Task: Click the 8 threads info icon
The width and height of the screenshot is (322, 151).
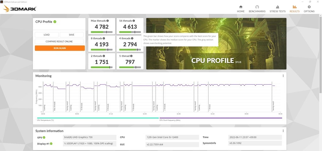Action: pos(104,38)
